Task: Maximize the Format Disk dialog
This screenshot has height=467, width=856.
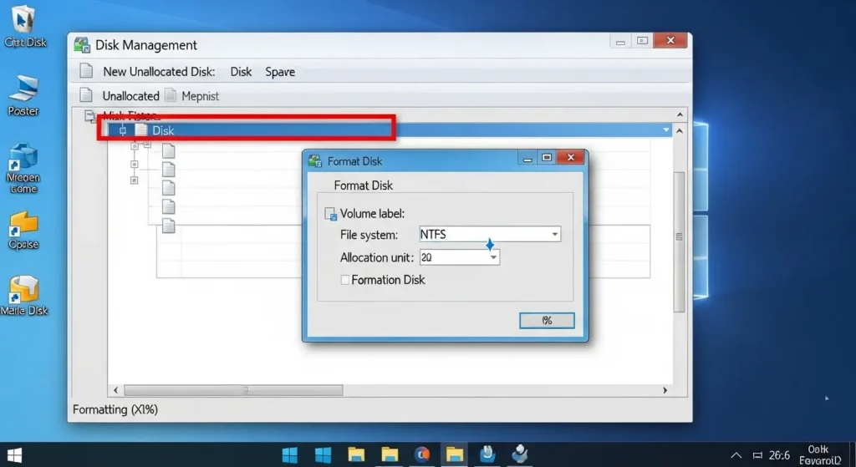Action: (547, 158)
